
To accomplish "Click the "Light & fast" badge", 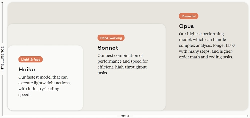I will (30, 60).
